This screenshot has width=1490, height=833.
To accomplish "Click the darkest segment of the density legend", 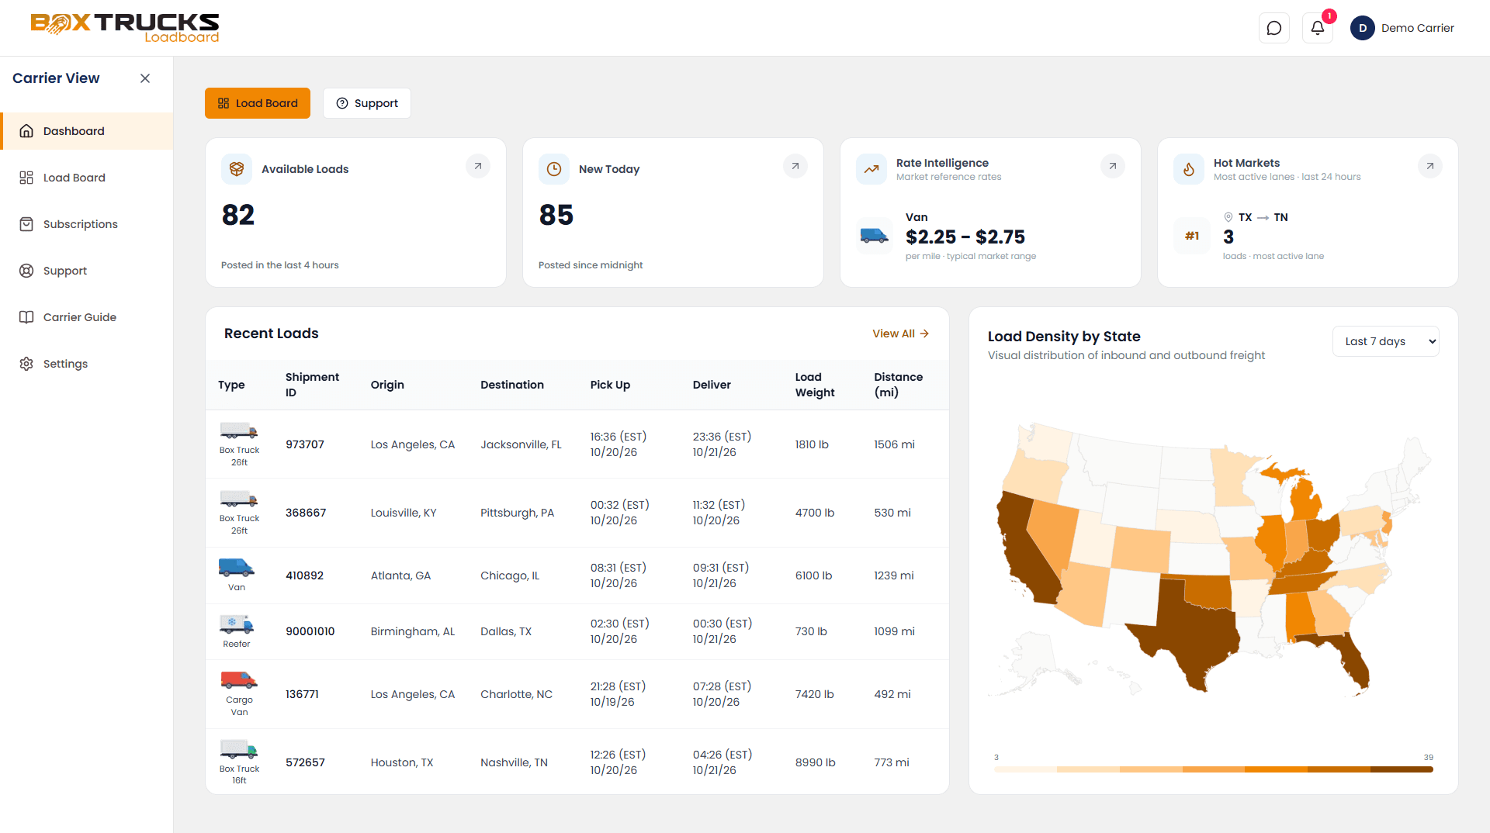I will click(x=1402, y=769).
